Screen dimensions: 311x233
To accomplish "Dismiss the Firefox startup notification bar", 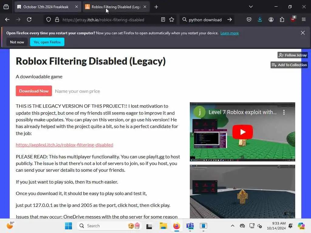I will pos(303,33).
